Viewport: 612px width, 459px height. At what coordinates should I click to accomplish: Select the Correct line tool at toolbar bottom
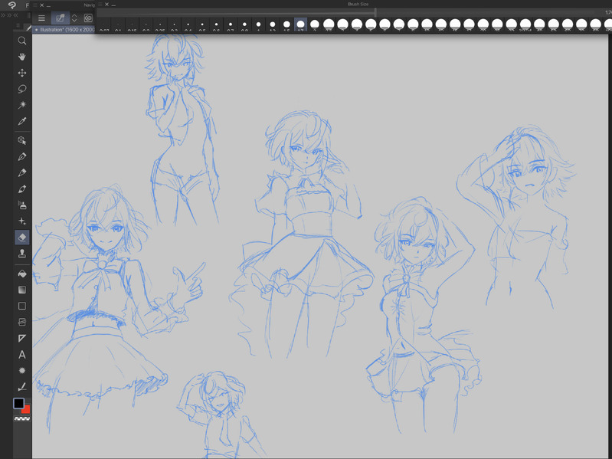click(x=22, y=387)
